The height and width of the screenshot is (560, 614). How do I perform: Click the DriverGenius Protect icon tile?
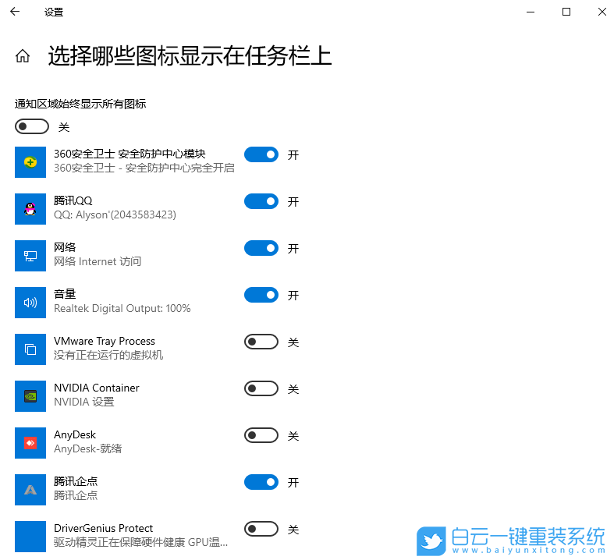tap(30, 537)
